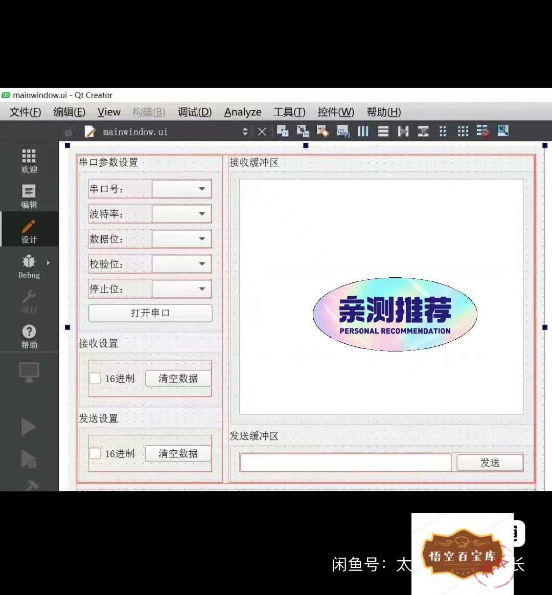552x595 pixels.
Task: Open the 波特率 combo box
Action: (x=181, y=214)
